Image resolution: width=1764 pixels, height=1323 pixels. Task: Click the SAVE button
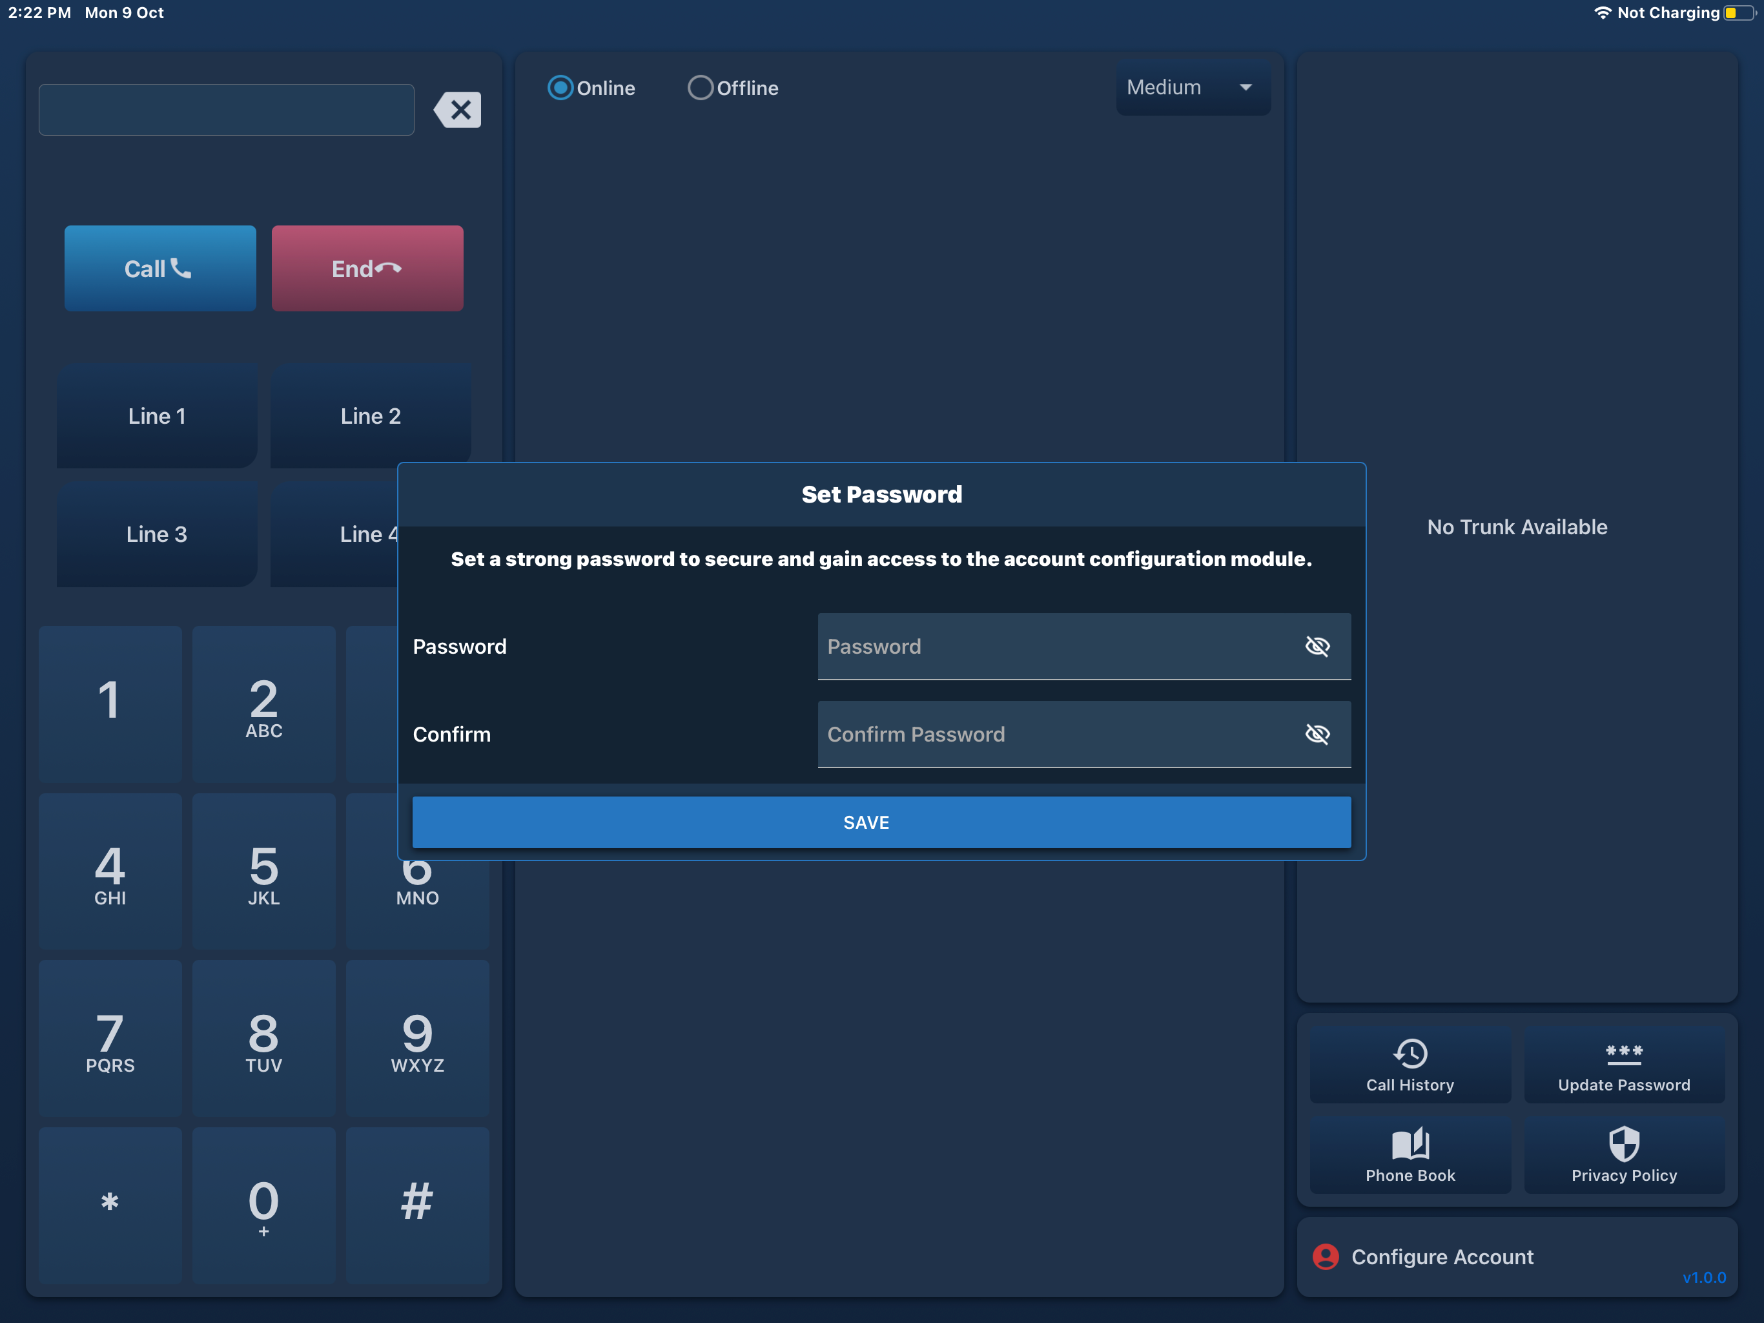(881, 822)
